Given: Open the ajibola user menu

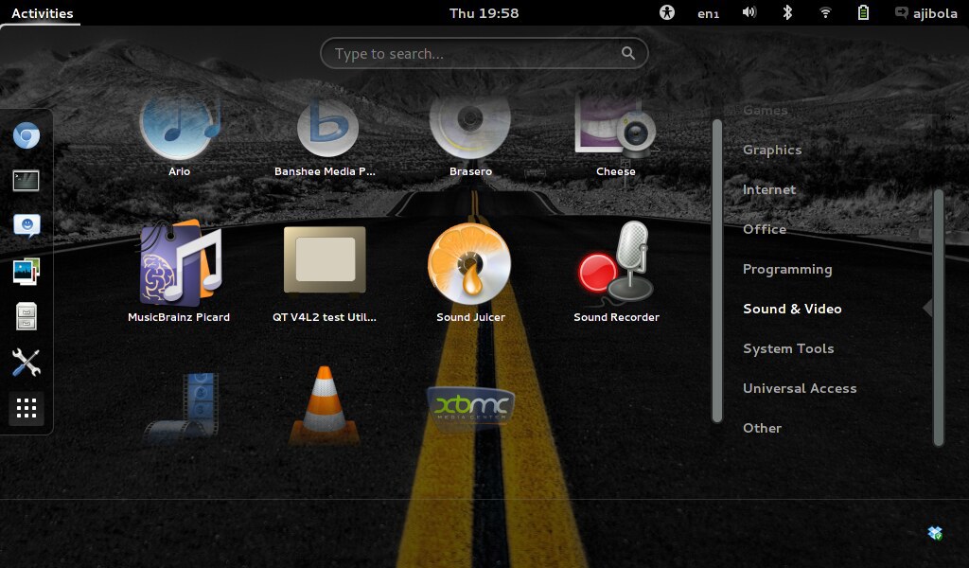Looking at the screenshot, I should [925, 13].
